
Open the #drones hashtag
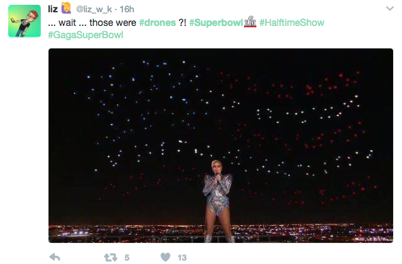click(157, 23)
